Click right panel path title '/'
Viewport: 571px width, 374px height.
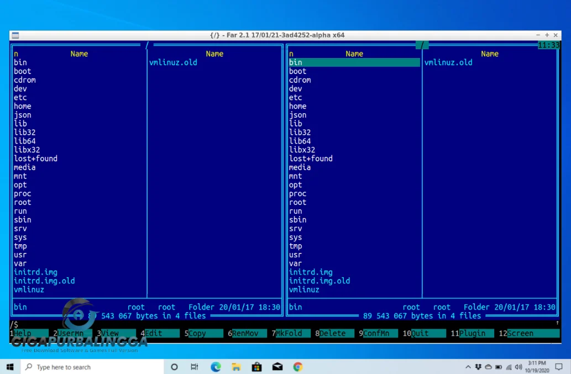(x=422, y=45)
